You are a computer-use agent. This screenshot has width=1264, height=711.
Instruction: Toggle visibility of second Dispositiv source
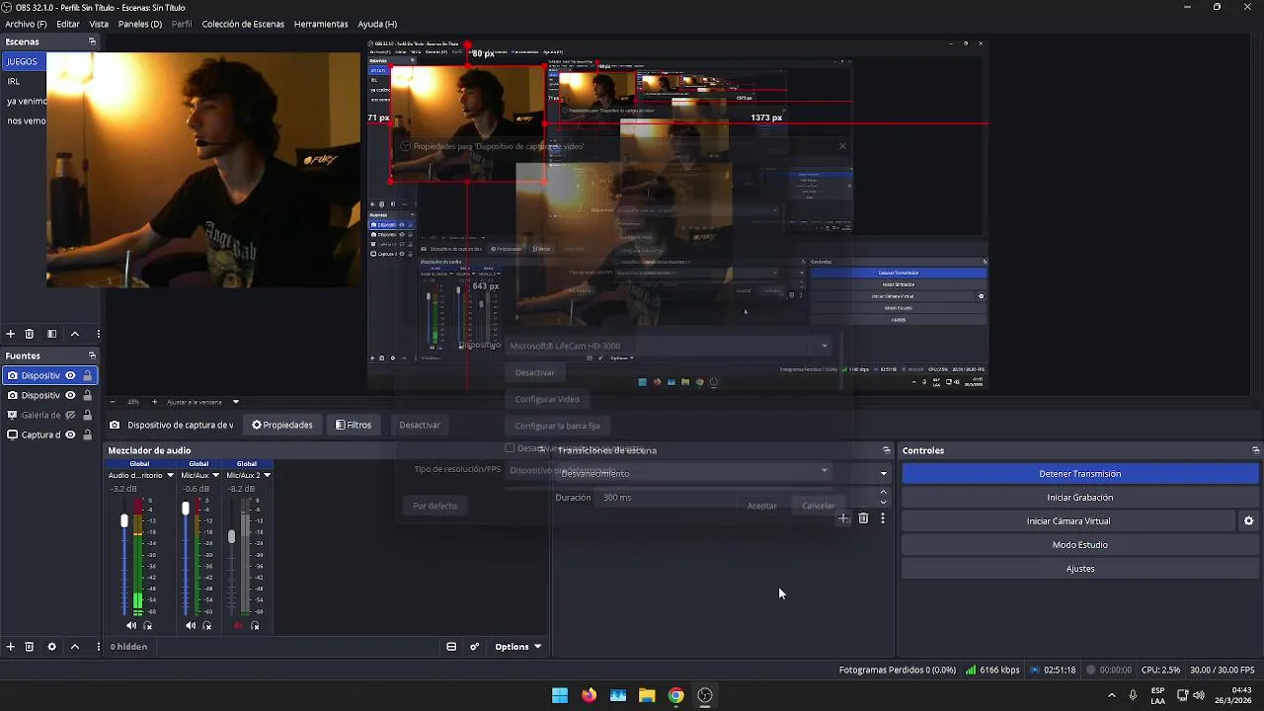pyautogui.click(x=70, y=395)
